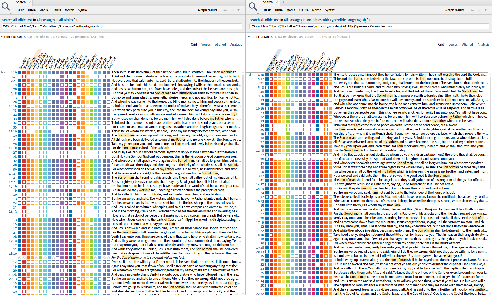This screenshot has height=295, width=492.
Task: Select Morph search type in right panel
Action: point(316,10)
